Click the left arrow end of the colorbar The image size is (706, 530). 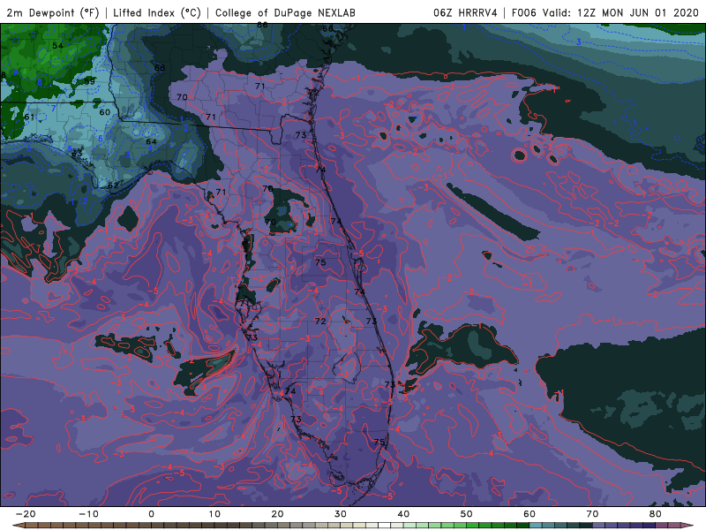coord(18,526)
